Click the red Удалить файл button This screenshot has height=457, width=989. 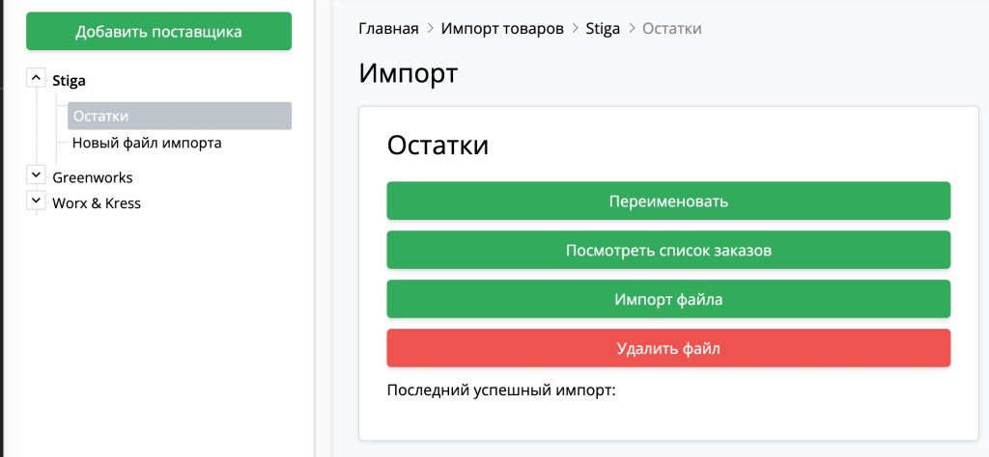coord(668,349)
